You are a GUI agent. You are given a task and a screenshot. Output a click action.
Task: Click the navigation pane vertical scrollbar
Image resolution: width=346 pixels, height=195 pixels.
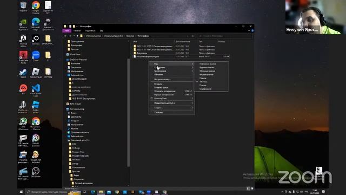pos(128,112)
